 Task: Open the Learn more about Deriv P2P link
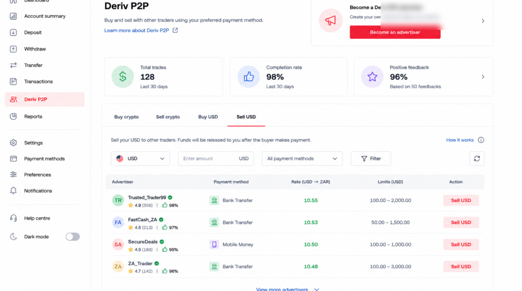point(137,30)
